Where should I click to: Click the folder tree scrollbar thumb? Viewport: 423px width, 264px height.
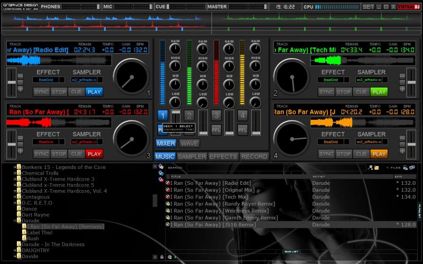(155, 201)
